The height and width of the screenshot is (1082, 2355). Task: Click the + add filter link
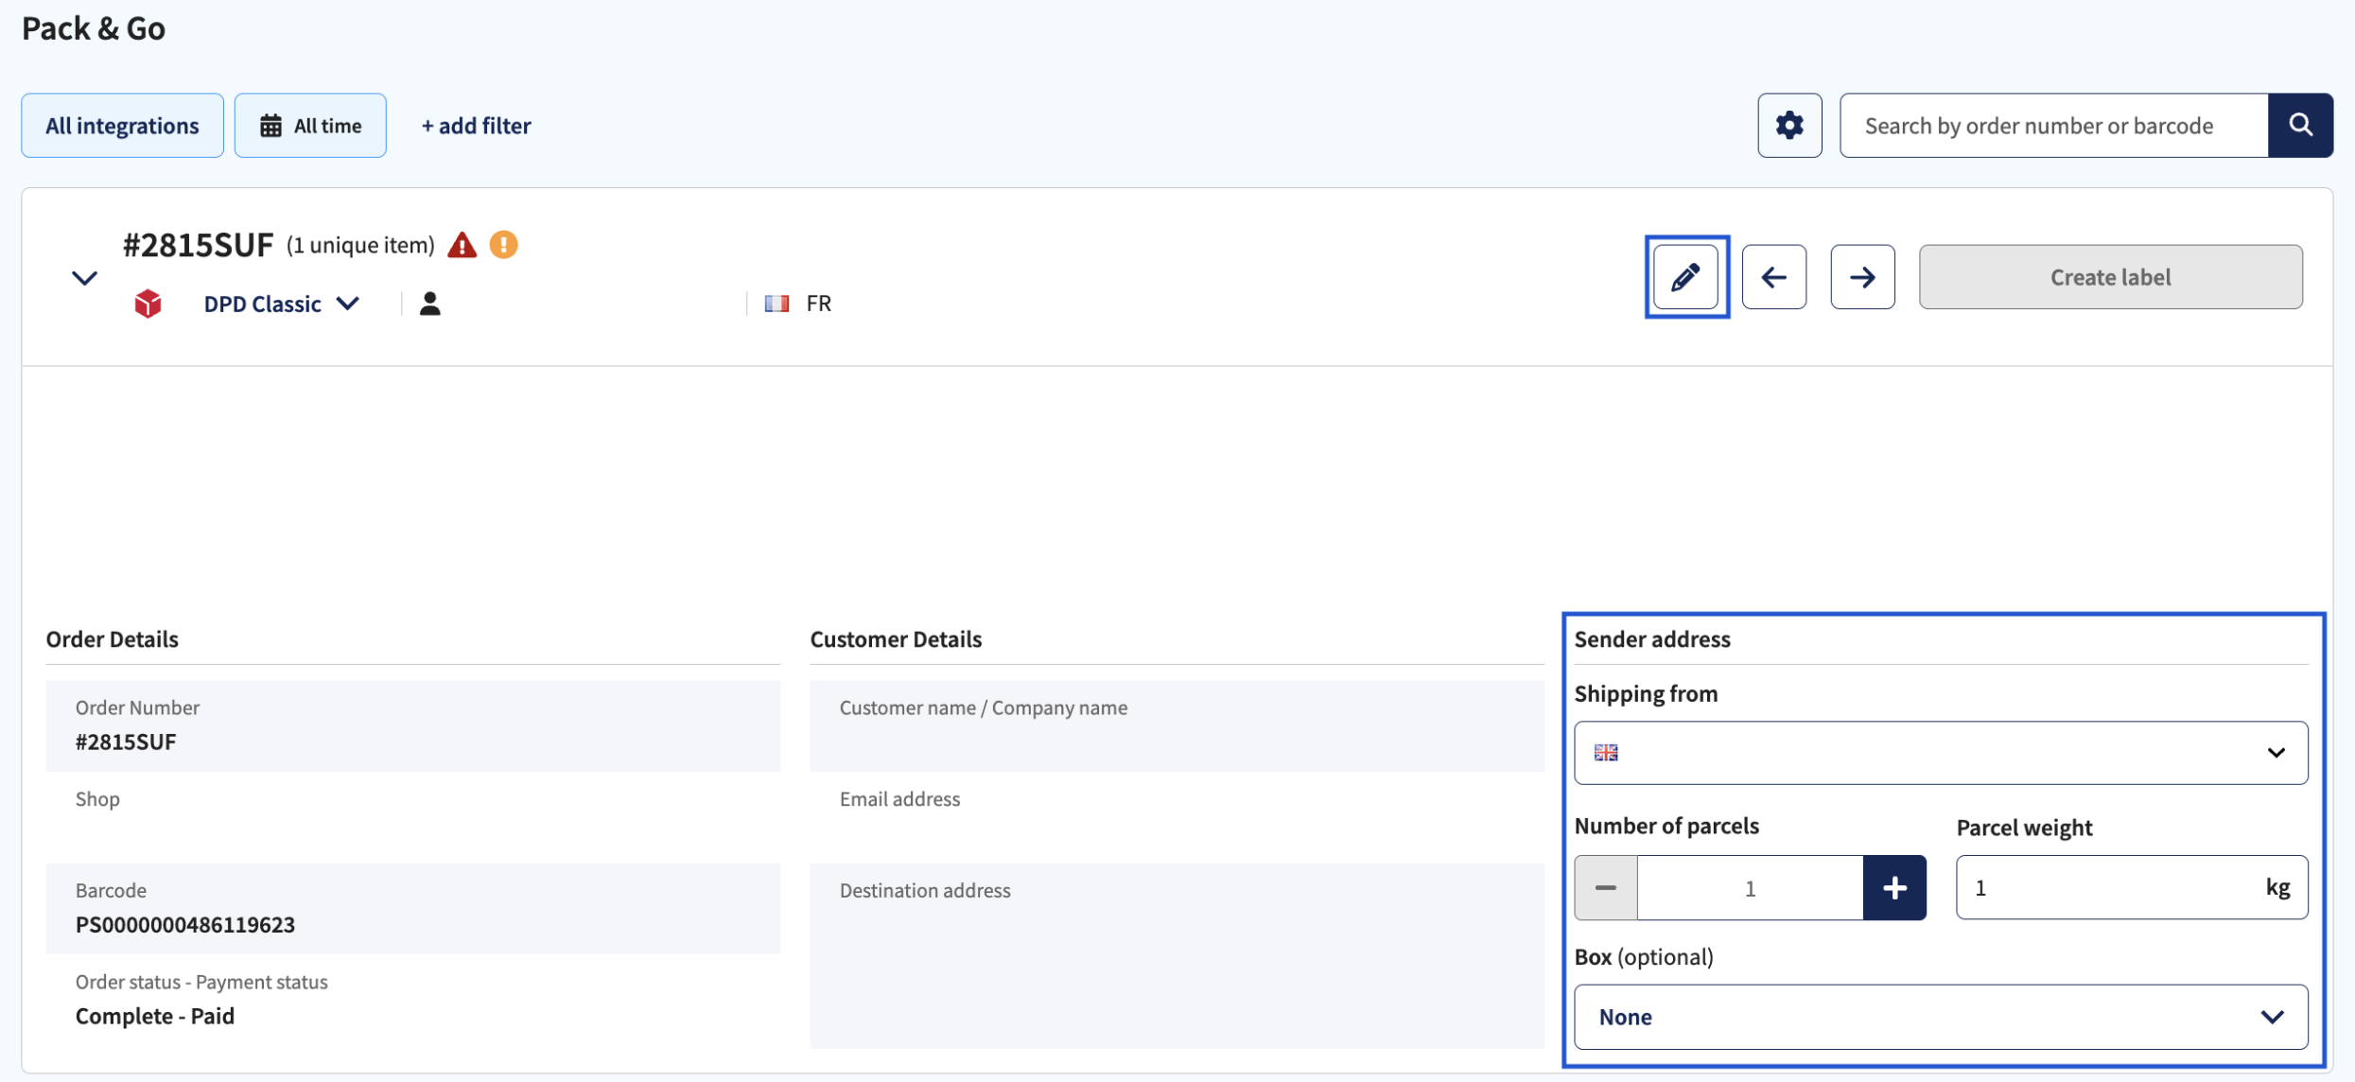(476, 125)
